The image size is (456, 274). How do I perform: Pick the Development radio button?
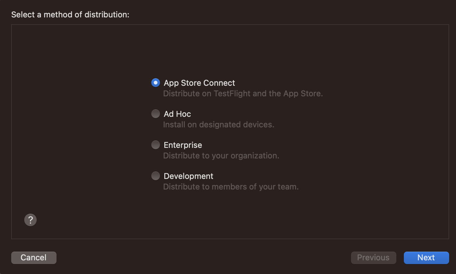[156, 176]
